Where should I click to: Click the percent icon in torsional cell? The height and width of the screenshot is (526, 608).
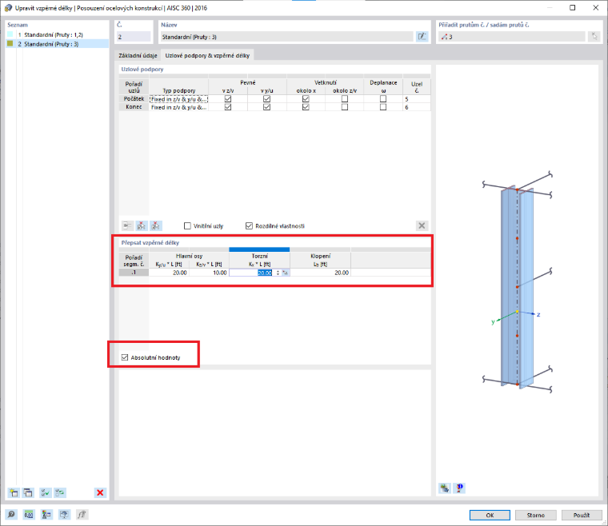click(x=286, y=273)
